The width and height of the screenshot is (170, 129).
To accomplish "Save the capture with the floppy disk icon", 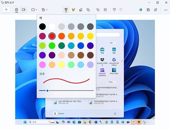I will click(148, 10).
